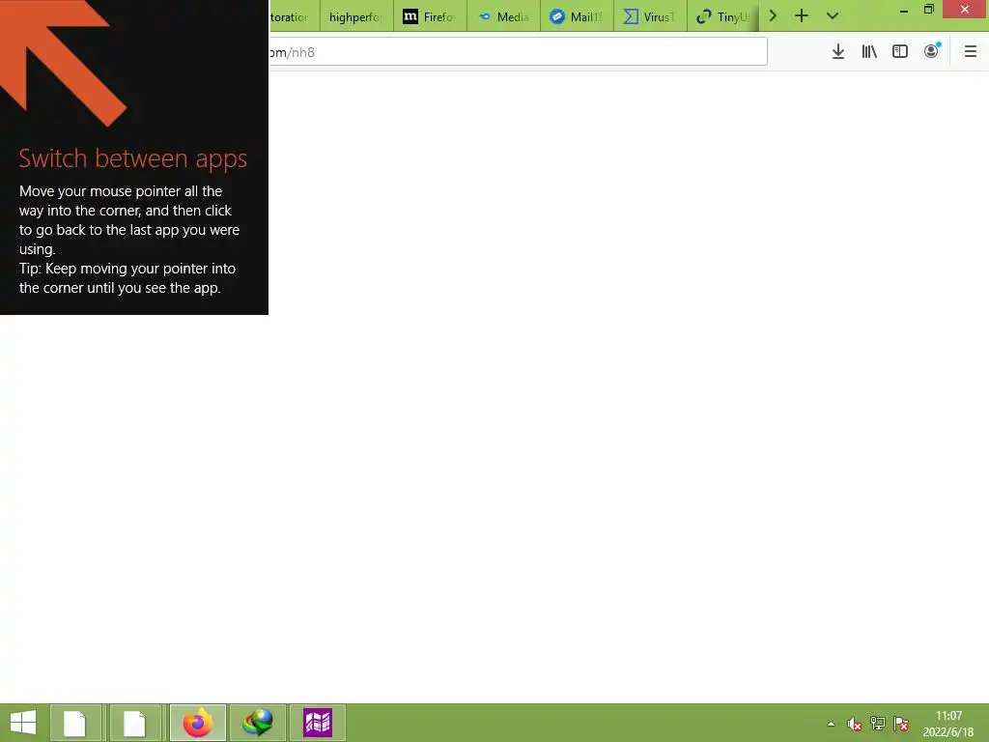This screenshot has width=989, height=742.
Task: Show hidden tray icons arrow
Action: point(831,724)
